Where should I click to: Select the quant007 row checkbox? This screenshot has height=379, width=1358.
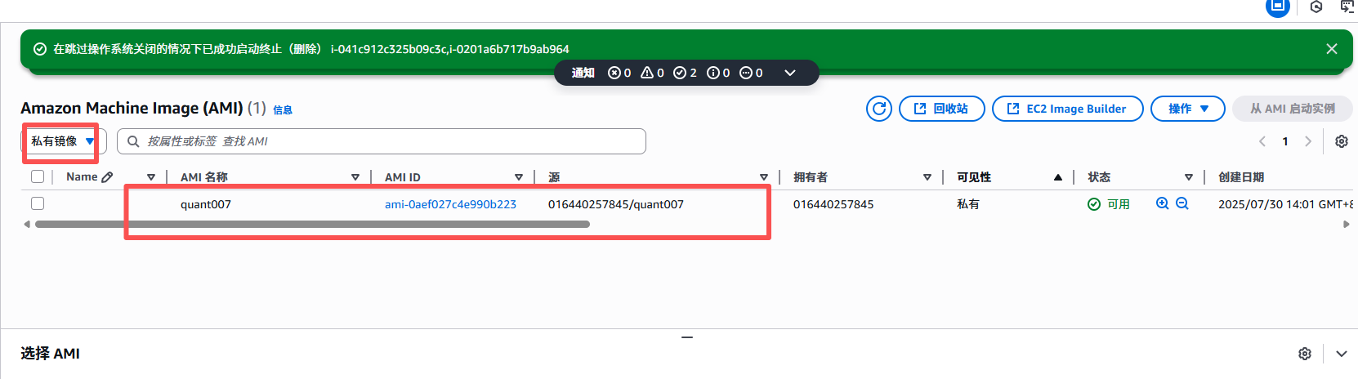click(x=38, y=203)
